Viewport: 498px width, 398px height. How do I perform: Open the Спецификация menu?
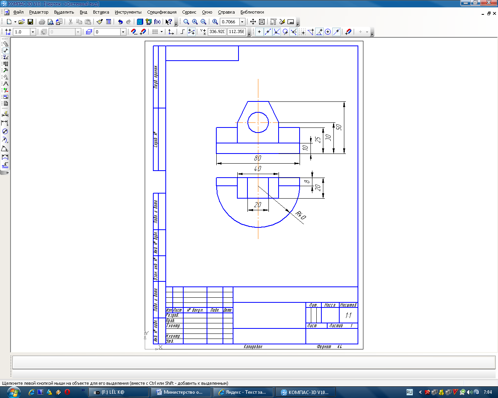coord(162,12)
